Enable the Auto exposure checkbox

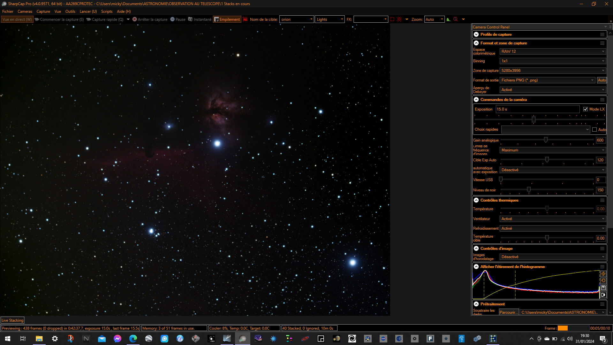click(x=594, y=130)
